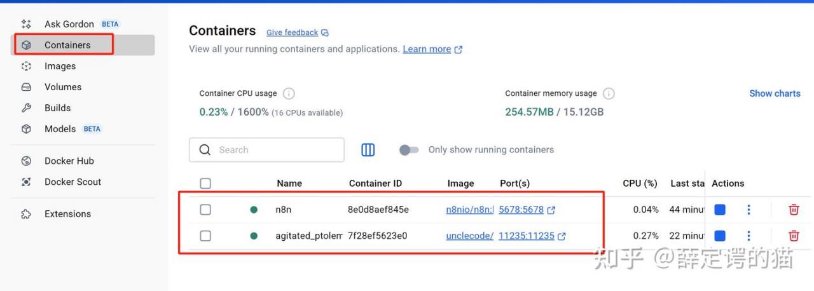Image resolution: width=814 pixels, height=291 pixels.
Task: Open the unclecode image link
Action: tap(469, 236)
